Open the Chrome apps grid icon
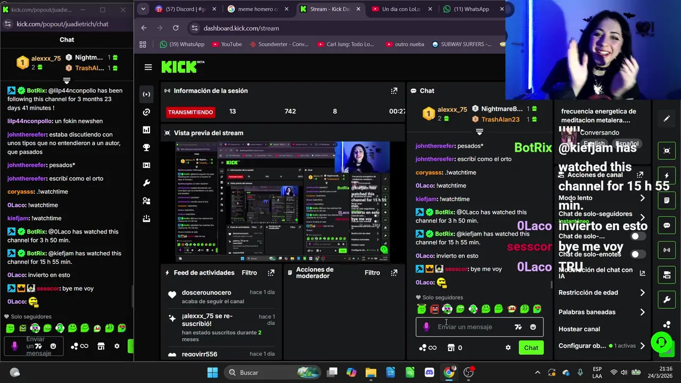The height and width of the screenshot is (383, 681). click(x=143, y=44)
